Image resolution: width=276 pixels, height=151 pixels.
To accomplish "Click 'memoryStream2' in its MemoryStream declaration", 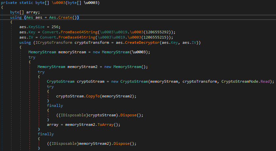I will 82,67.
